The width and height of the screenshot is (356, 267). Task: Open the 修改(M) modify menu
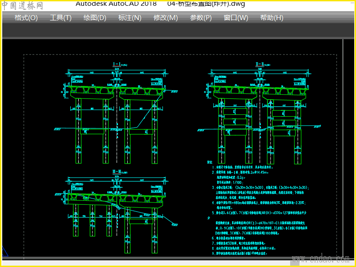(166, 18)
